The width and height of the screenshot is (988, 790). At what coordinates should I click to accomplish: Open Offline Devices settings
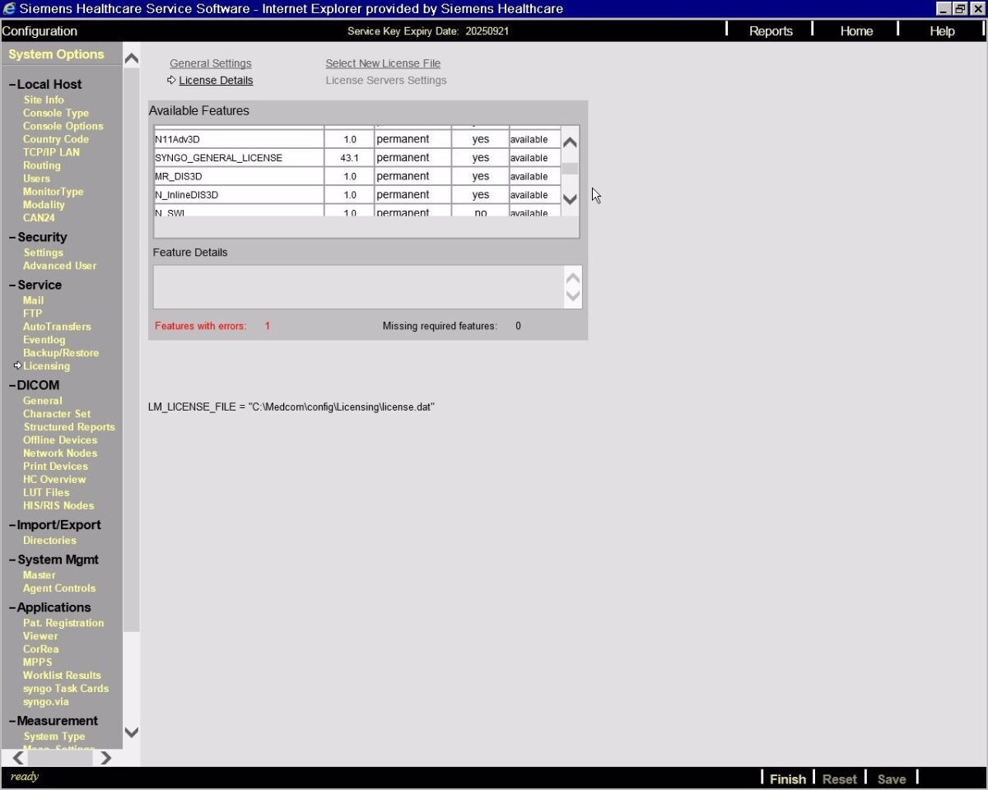click(x=60, y=440)
